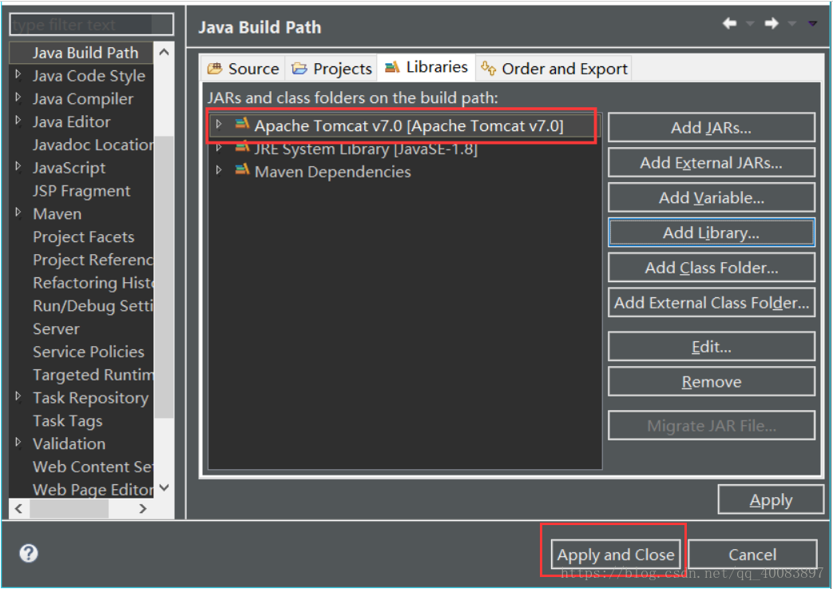
Task: Switch to the Order and Export tab
Action: (x=553, y=69)
